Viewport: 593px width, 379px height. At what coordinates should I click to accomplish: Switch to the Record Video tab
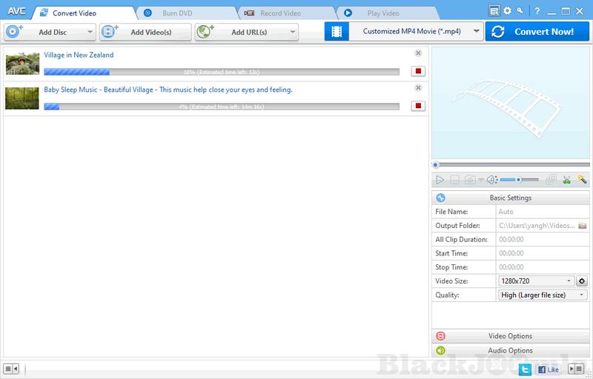(279, 13)
